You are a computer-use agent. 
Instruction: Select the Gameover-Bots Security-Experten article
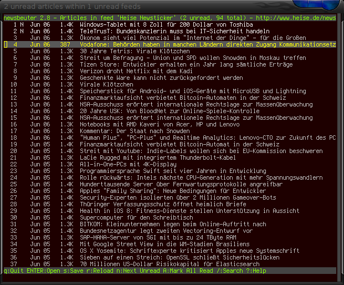pyautogui.click(x=170, y=197)
